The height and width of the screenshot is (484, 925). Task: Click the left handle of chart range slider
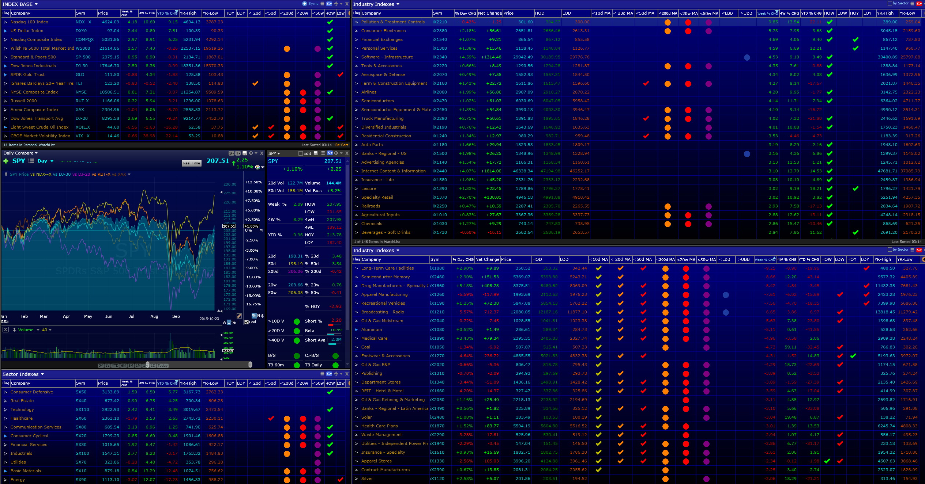[x=147, y=365]
